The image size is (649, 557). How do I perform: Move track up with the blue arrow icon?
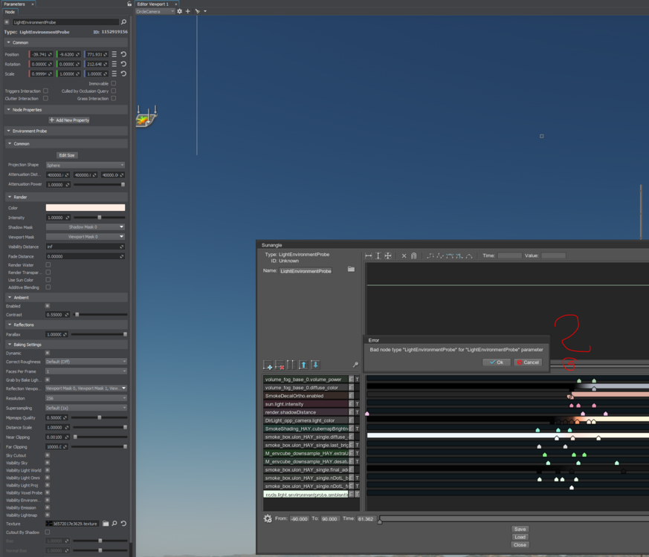click(303, 365)
